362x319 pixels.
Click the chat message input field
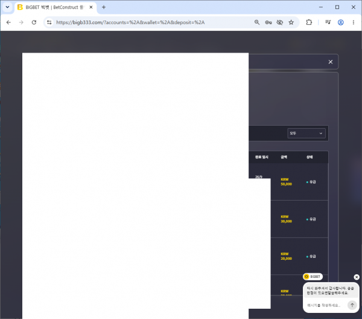coord(326,305)
